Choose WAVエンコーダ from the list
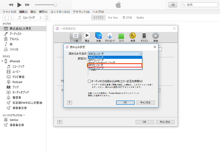Screen dimensions: 220x152 click(x=115, y=68)
